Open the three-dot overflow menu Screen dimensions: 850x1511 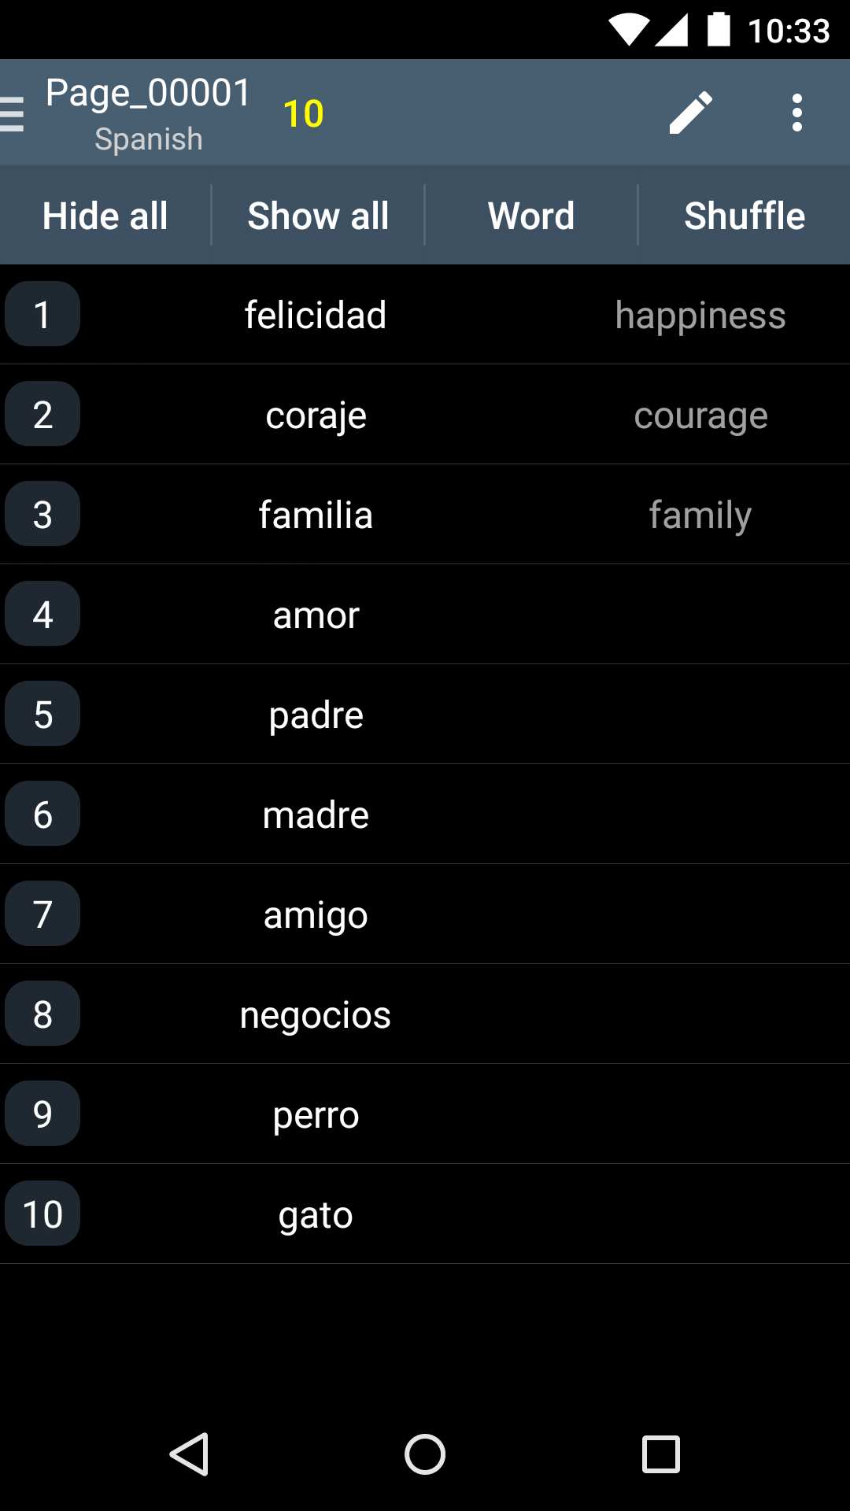[796, 113]
